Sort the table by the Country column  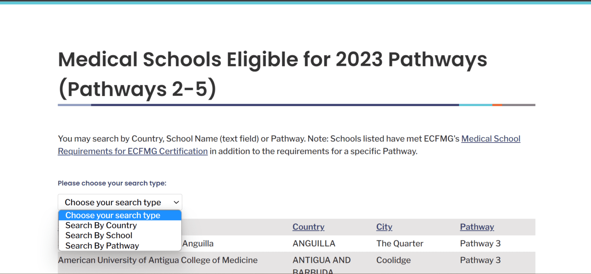pyautogui.click(x=308, y=227)
